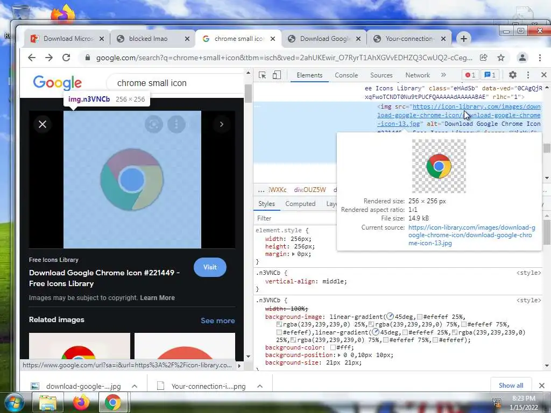Image resolution: width=551 pixels, height=413 pixels.
Task: Open options arrow for Your-connection png download
Action: point(260,386)
